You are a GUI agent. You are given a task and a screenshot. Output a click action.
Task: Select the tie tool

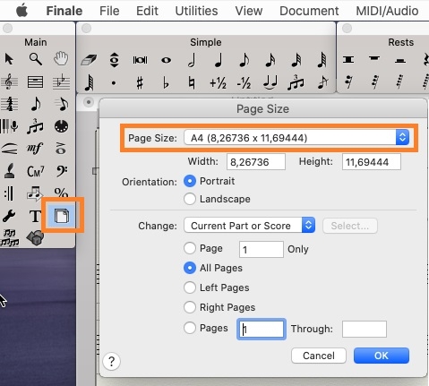(270, 82)
